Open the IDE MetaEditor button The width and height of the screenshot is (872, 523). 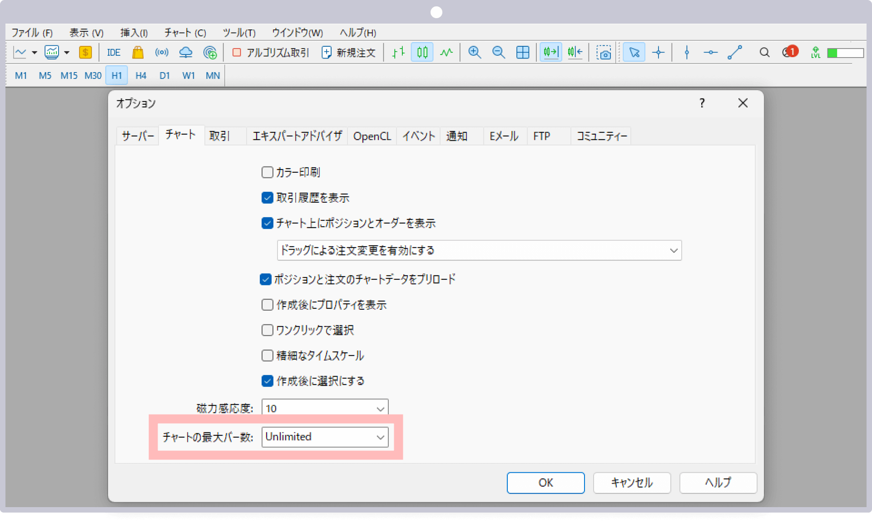pos(114,53)
